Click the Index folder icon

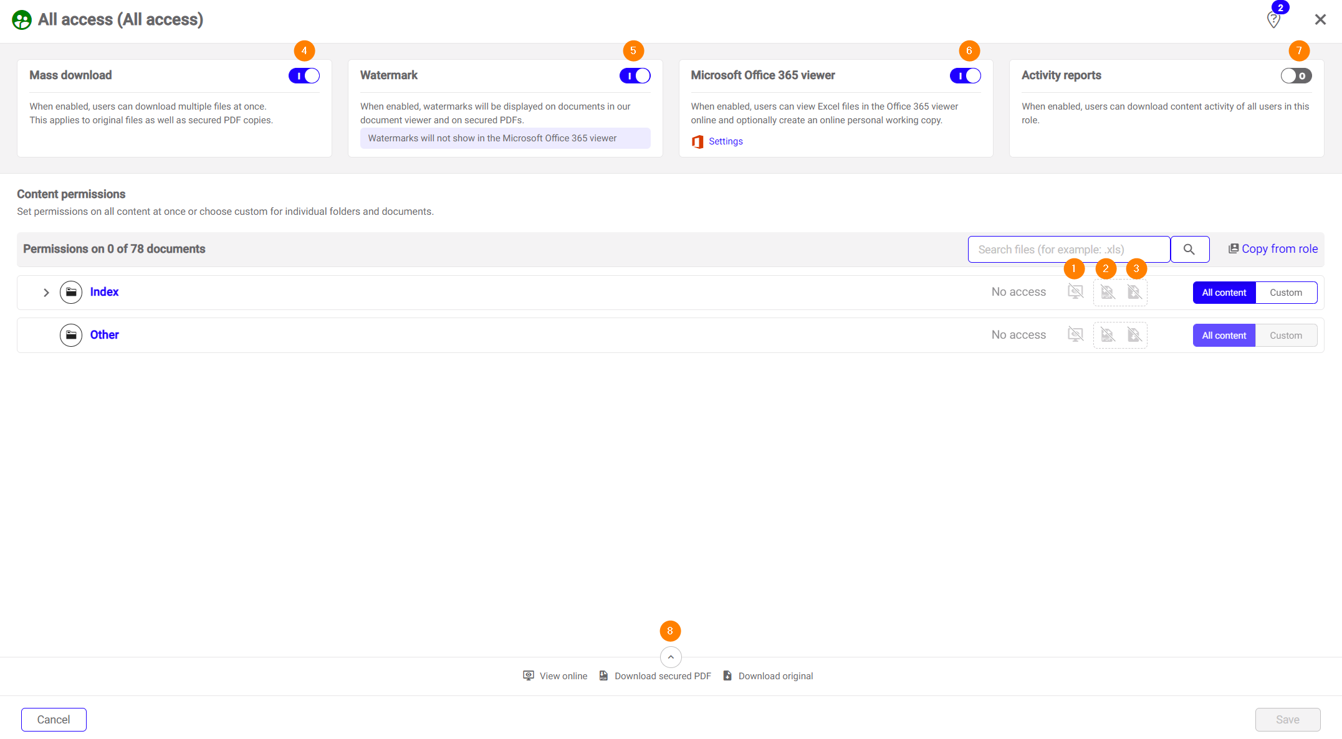click(71, 292)
